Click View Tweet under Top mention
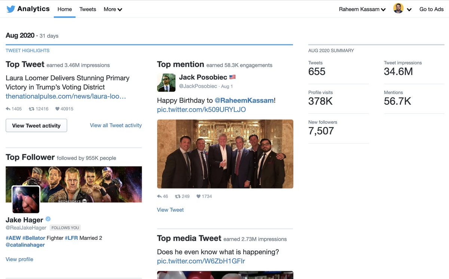449x279 pixels. point(170,210)
